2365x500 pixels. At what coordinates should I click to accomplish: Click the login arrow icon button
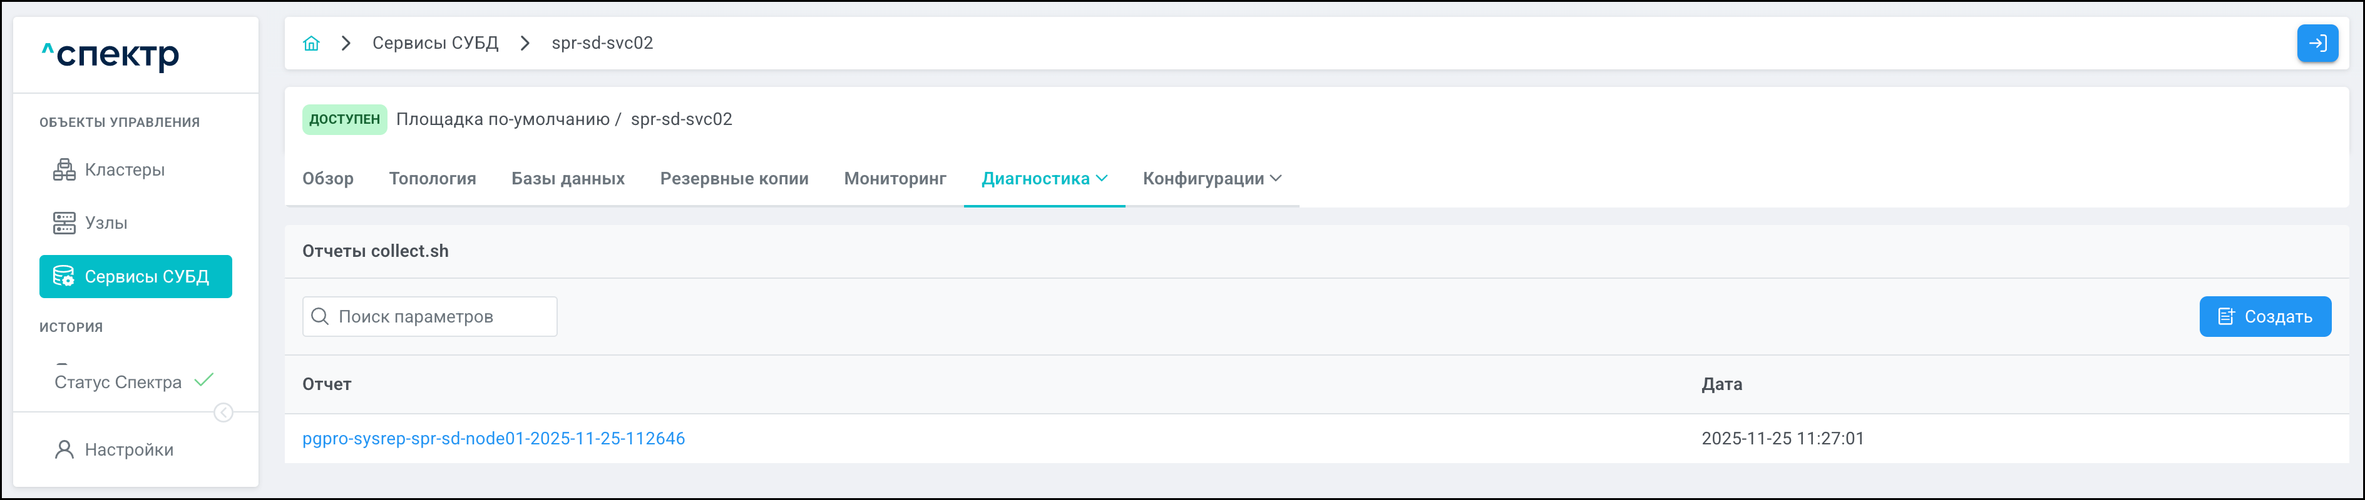click(x=2317, y=43)
